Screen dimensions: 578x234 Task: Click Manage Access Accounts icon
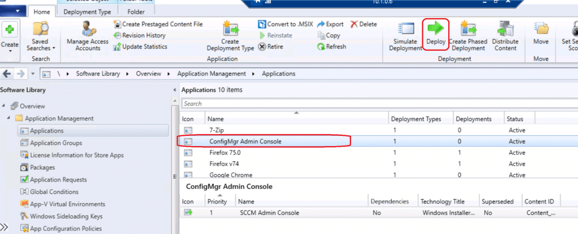coord(87,37)
